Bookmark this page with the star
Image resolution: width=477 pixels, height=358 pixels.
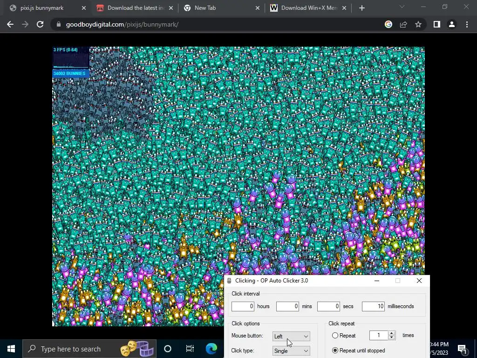coord(418,24)
